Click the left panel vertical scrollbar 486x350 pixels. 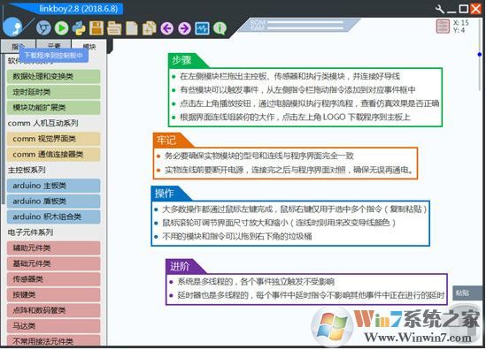[3, 130]
